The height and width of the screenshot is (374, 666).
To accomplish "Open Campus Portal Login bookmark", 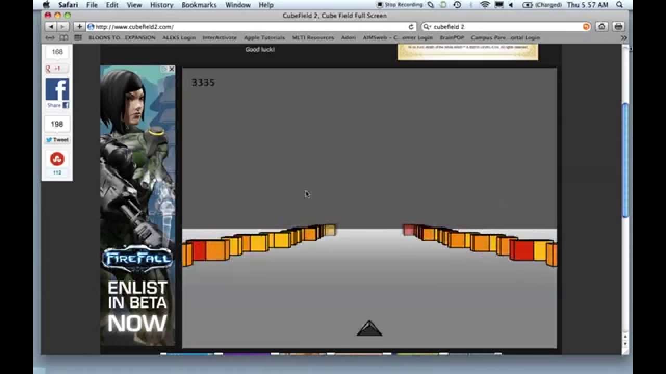I will 505,37.
